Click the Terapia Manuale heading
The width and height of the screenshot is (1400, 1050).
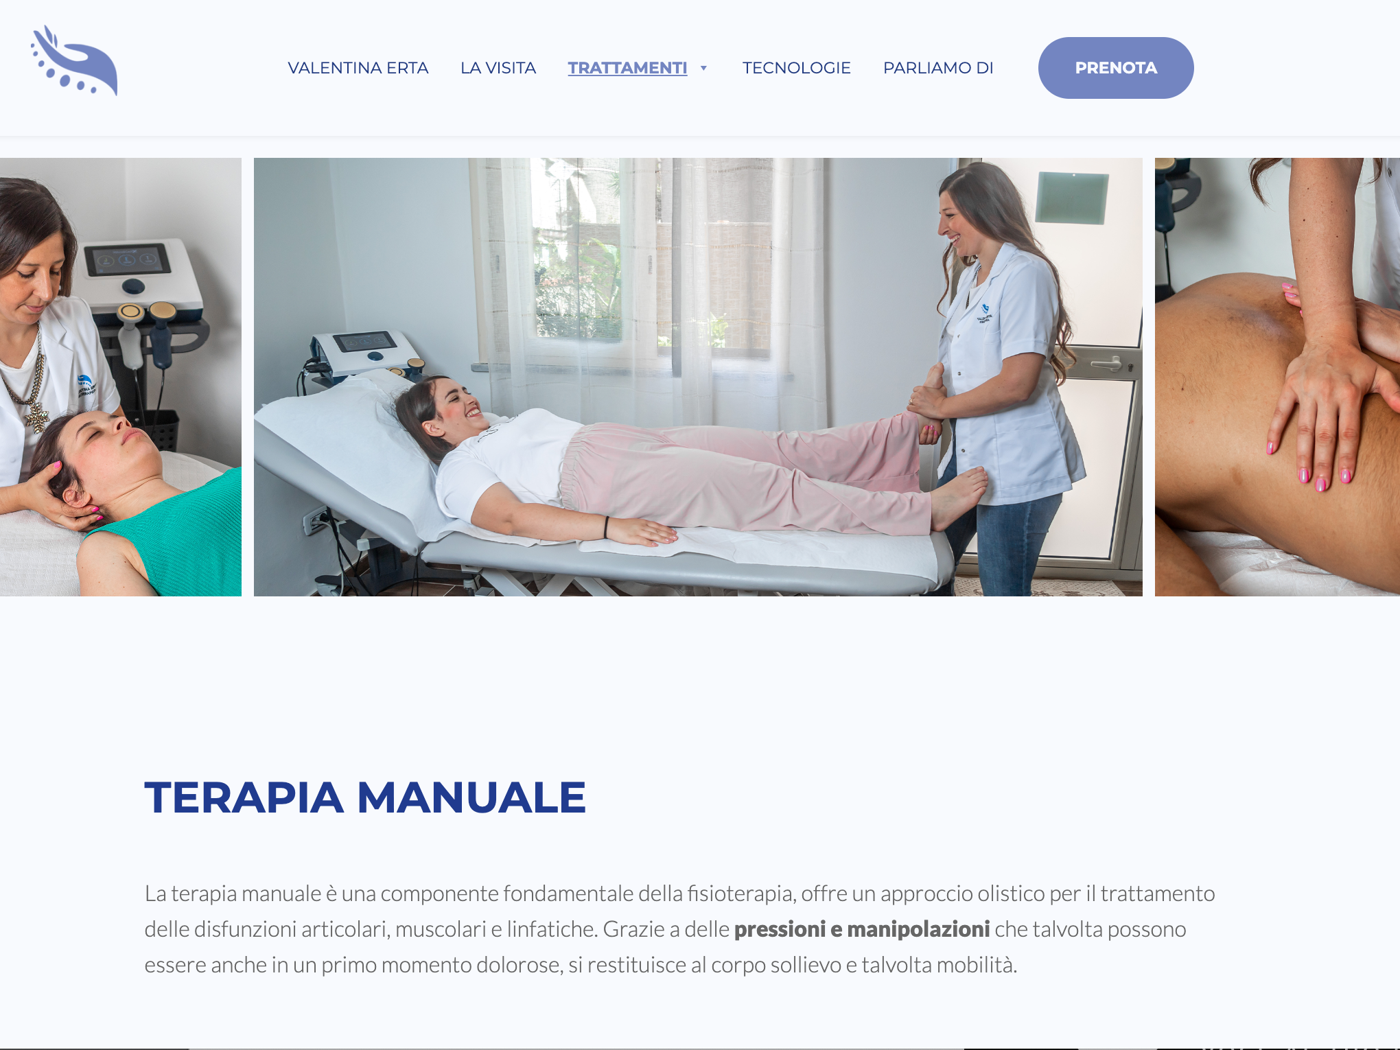365,797
